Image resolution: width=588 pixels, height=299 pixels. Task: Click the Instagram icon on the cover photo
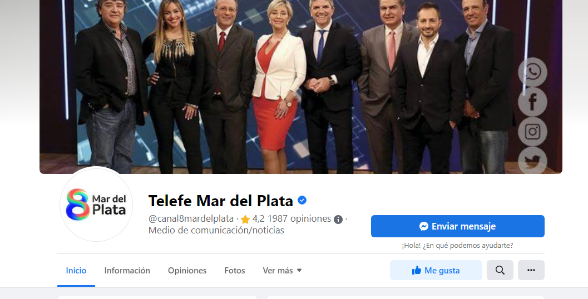(532, 132)
